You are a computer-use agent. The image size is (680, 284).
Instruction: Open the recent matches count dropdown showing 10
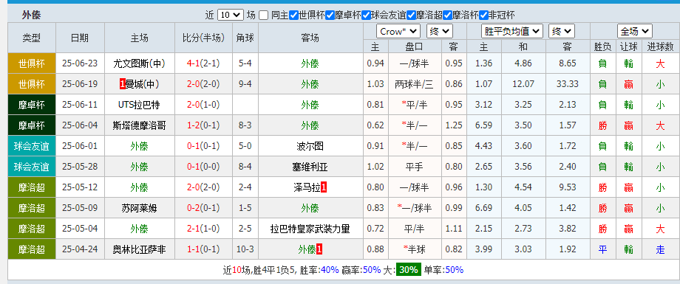coord(231,15)
